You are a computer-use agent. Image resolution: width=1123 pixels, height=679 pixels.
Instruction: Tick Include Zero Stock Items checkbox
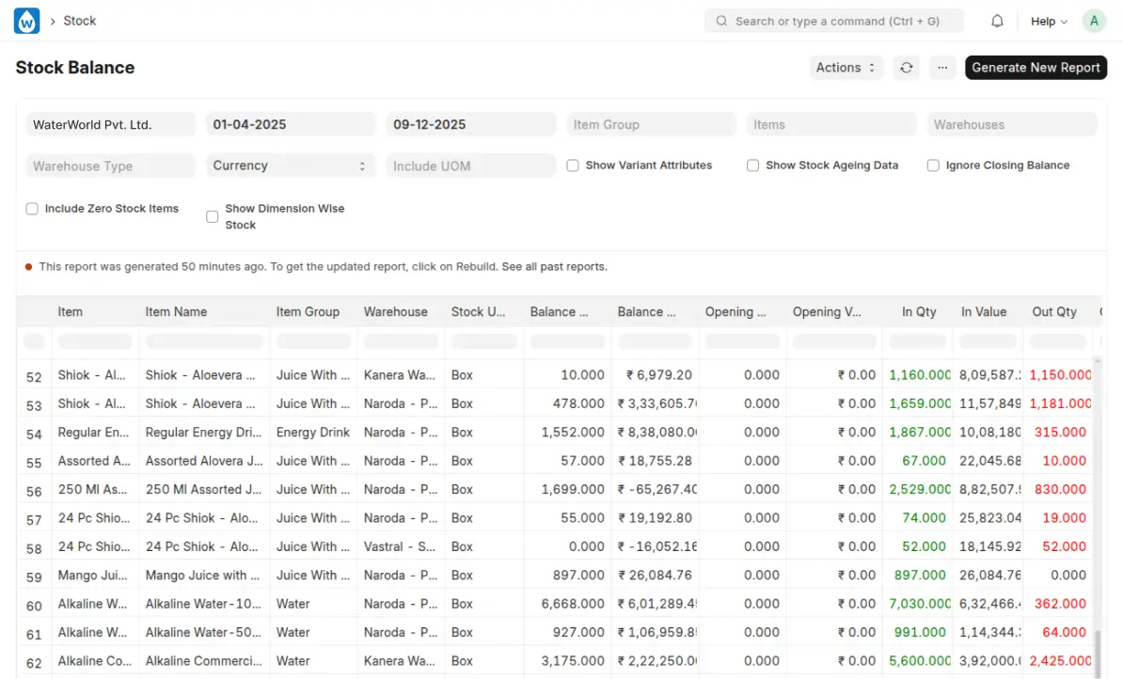click(x=32, y=209)
